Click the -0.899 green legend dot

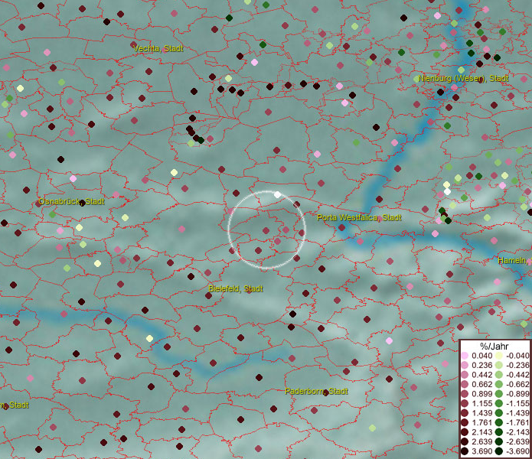click(499, 394)
